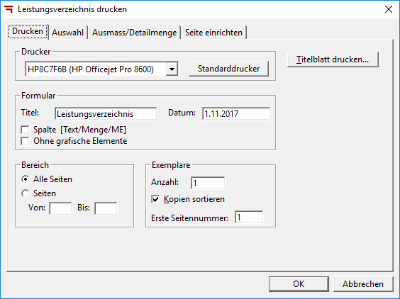Go to Seite einrichten tab
The image size is (400, 299).
213,33
